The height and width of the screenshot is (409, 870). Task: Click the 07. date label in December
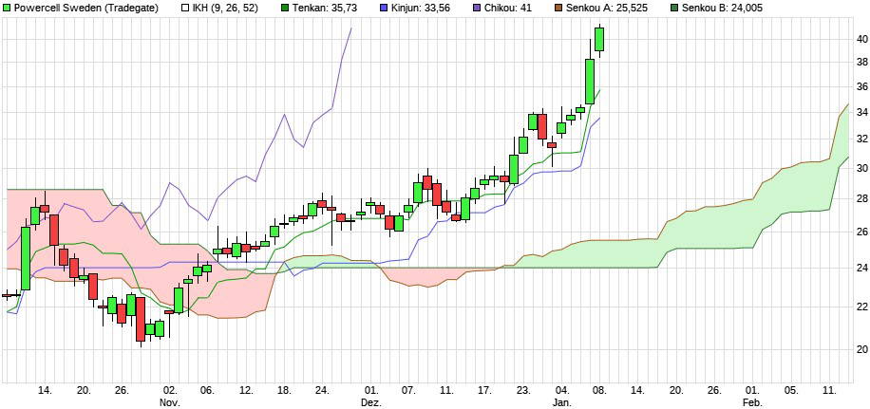click(x=409, y=390)
